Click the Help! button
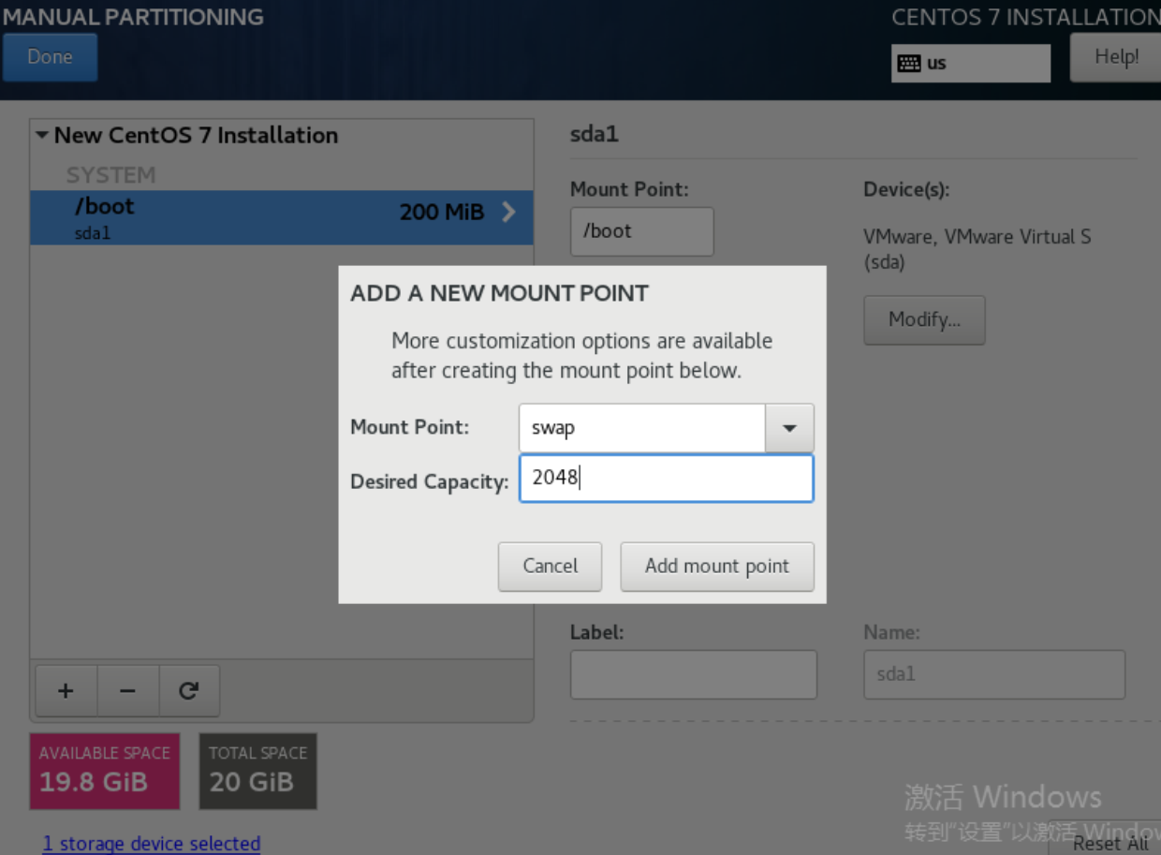The width and height of the screenshot is (1161, 855). (x=1116, y=57)
